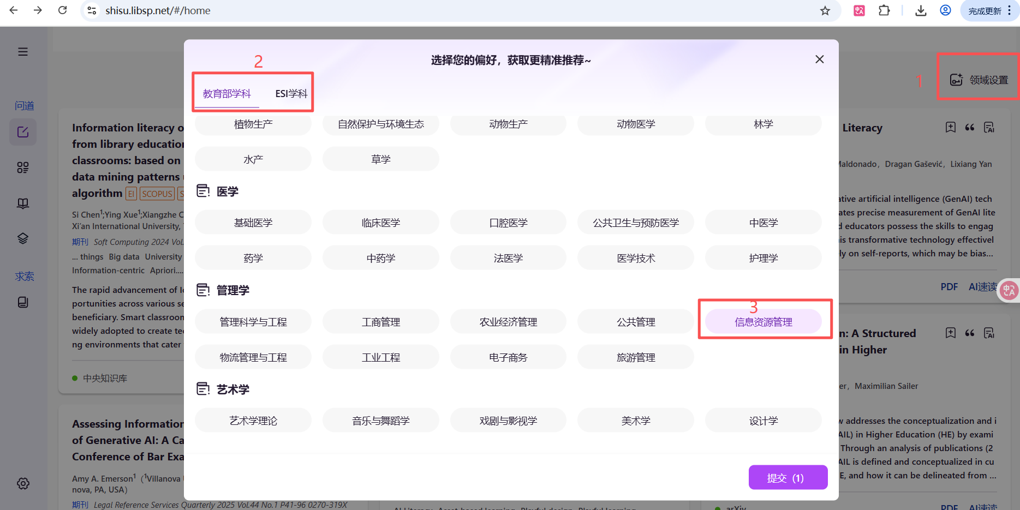Toggle the 临床医学 subject chip
The height and width of the screenshot is (510, 1020).
pyautogui.click(x=380, y=223)
